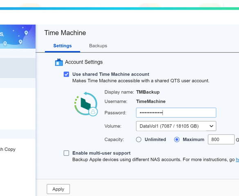The width and height of the screenshot is (239, 196).
Task: Open the multi-user instructions link
Action: pos(237,159)
